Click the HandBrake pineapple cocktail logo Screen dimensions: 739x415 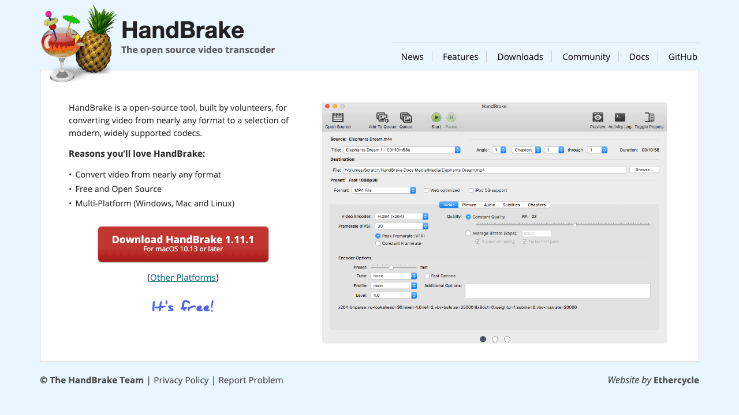point(79,43)
